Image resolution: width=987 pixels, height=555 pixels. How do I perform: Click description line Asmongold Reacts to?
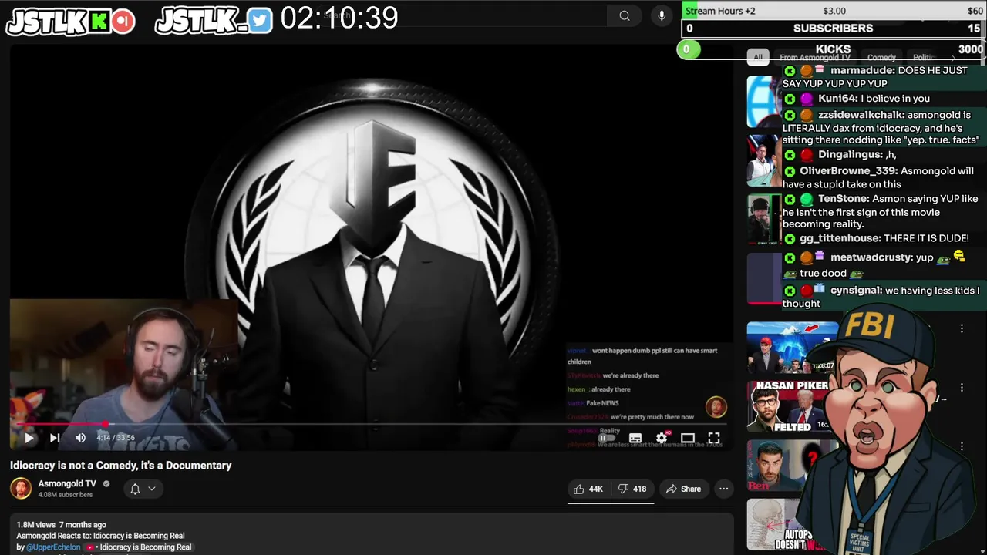tap(101, 536)
